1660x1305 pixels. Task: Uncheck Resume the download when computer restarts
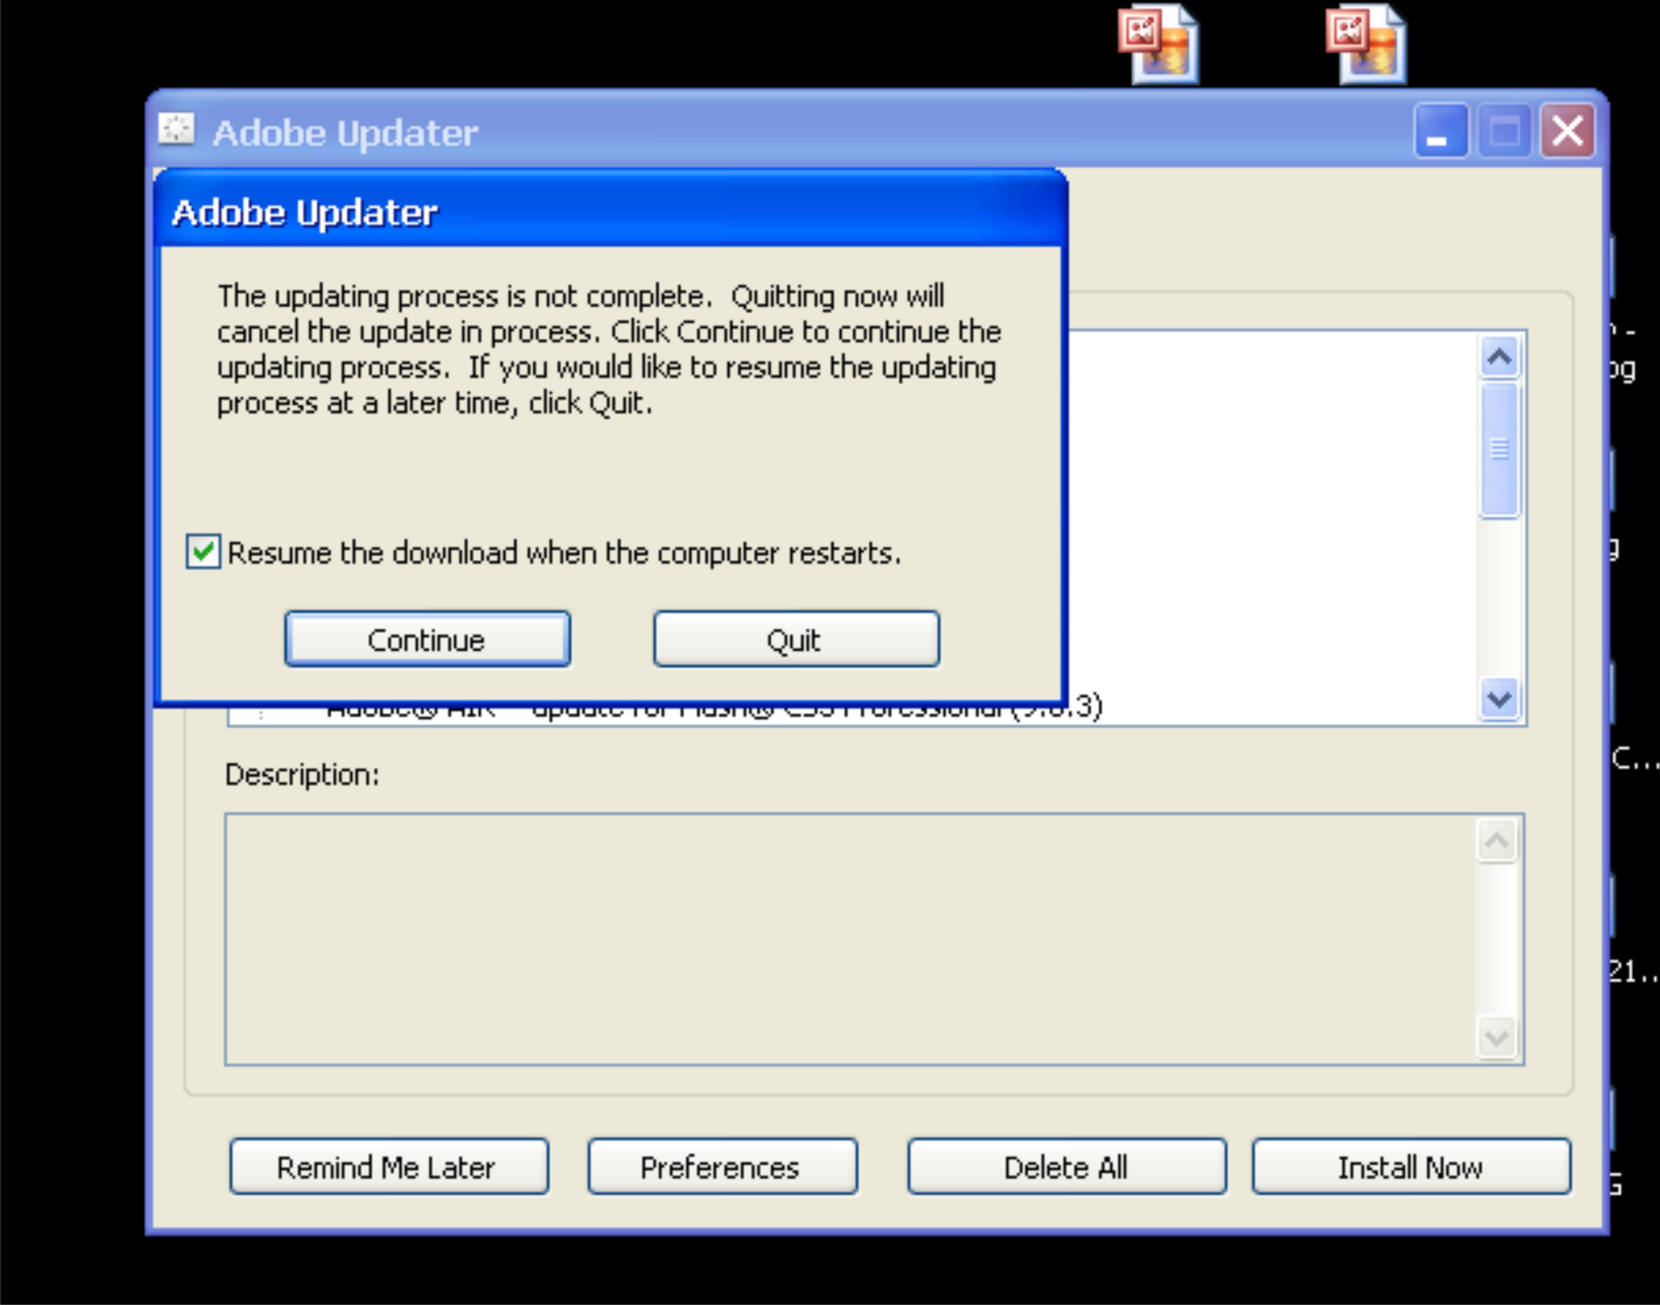pyautogui.click(x=203, y=552)
